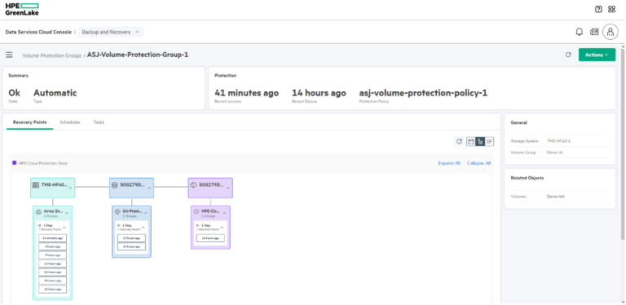Click the purple HPE Cloud Protection Store legend square
The image size is (626, 305).
click(15, 163)
